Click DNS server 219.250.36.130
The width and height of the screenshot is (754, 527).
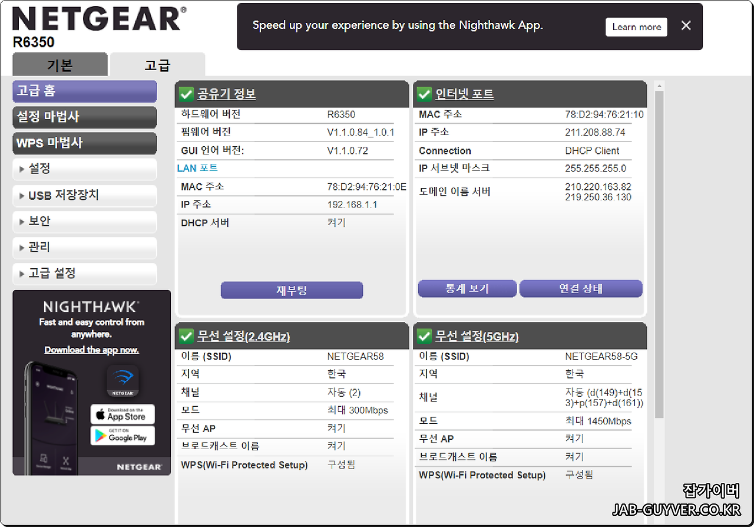click(598, 197)
